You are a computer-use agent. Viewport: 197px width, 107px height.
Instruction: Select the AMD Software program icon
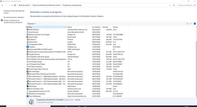[27, 30]
